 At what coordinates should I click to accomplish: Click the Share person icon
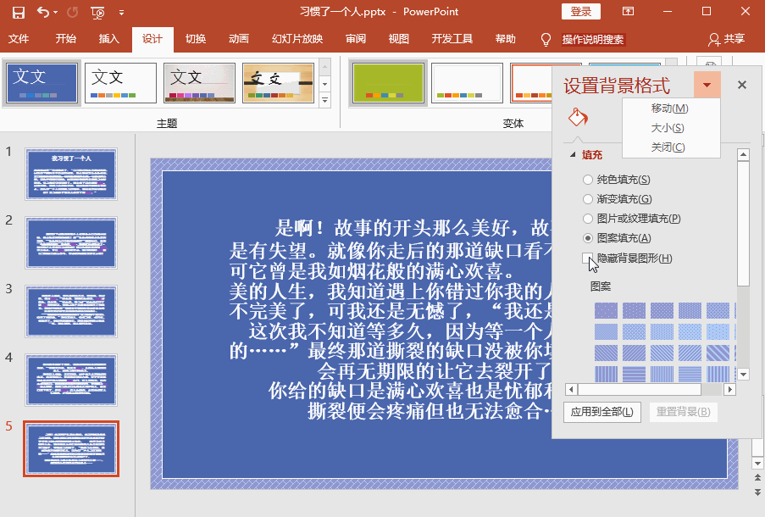[714, 40]
